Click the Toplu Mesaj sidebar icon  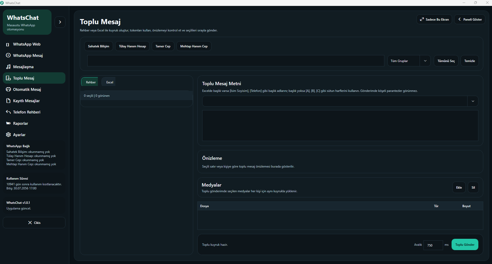click(8, 78)
